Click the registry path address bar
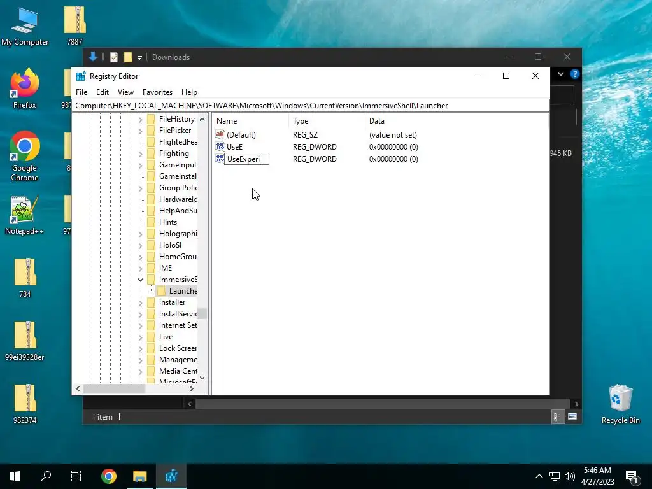Screen dimensions: 652x489 tap(311, 106)
